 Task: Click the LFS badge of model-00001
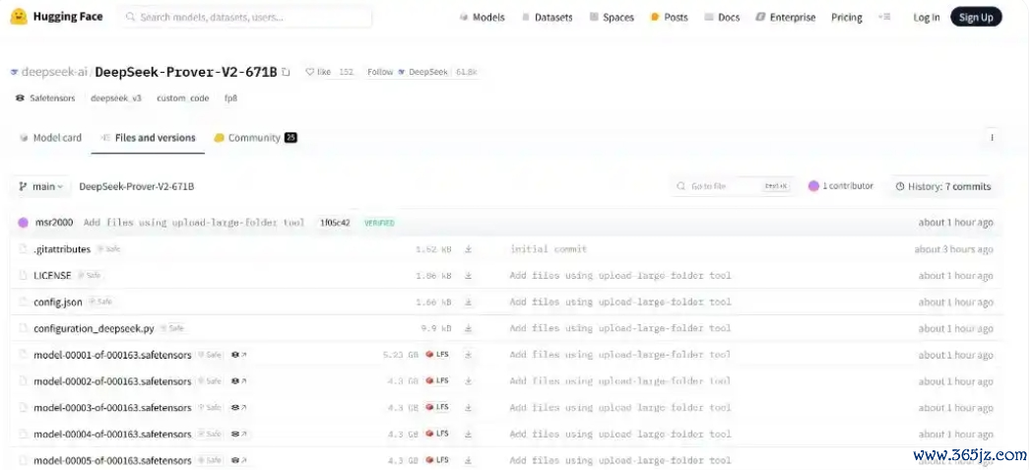[437, 355]
